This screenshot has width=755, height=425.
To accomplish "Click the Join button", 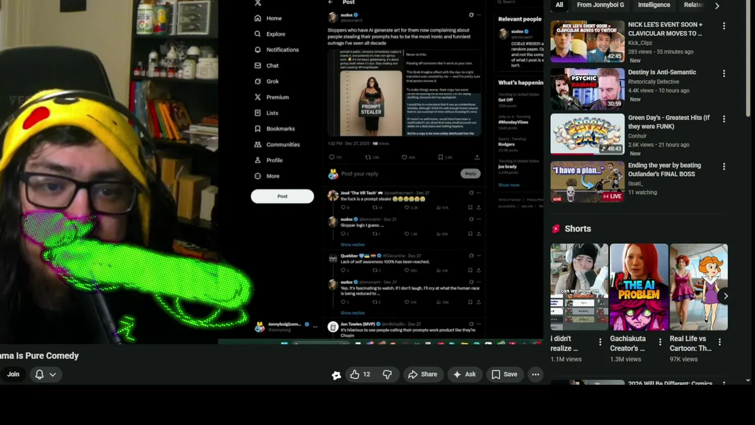I will (13, 374).
